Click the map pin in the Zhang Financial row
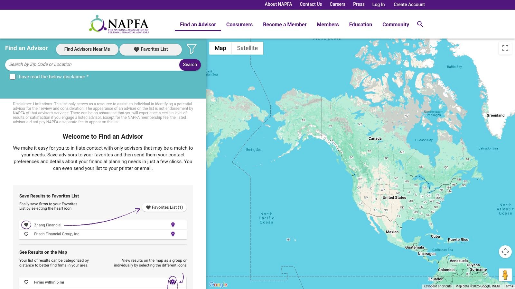This screenshot has height=289, width=515. pyautogui.click(x=173, y=225)
